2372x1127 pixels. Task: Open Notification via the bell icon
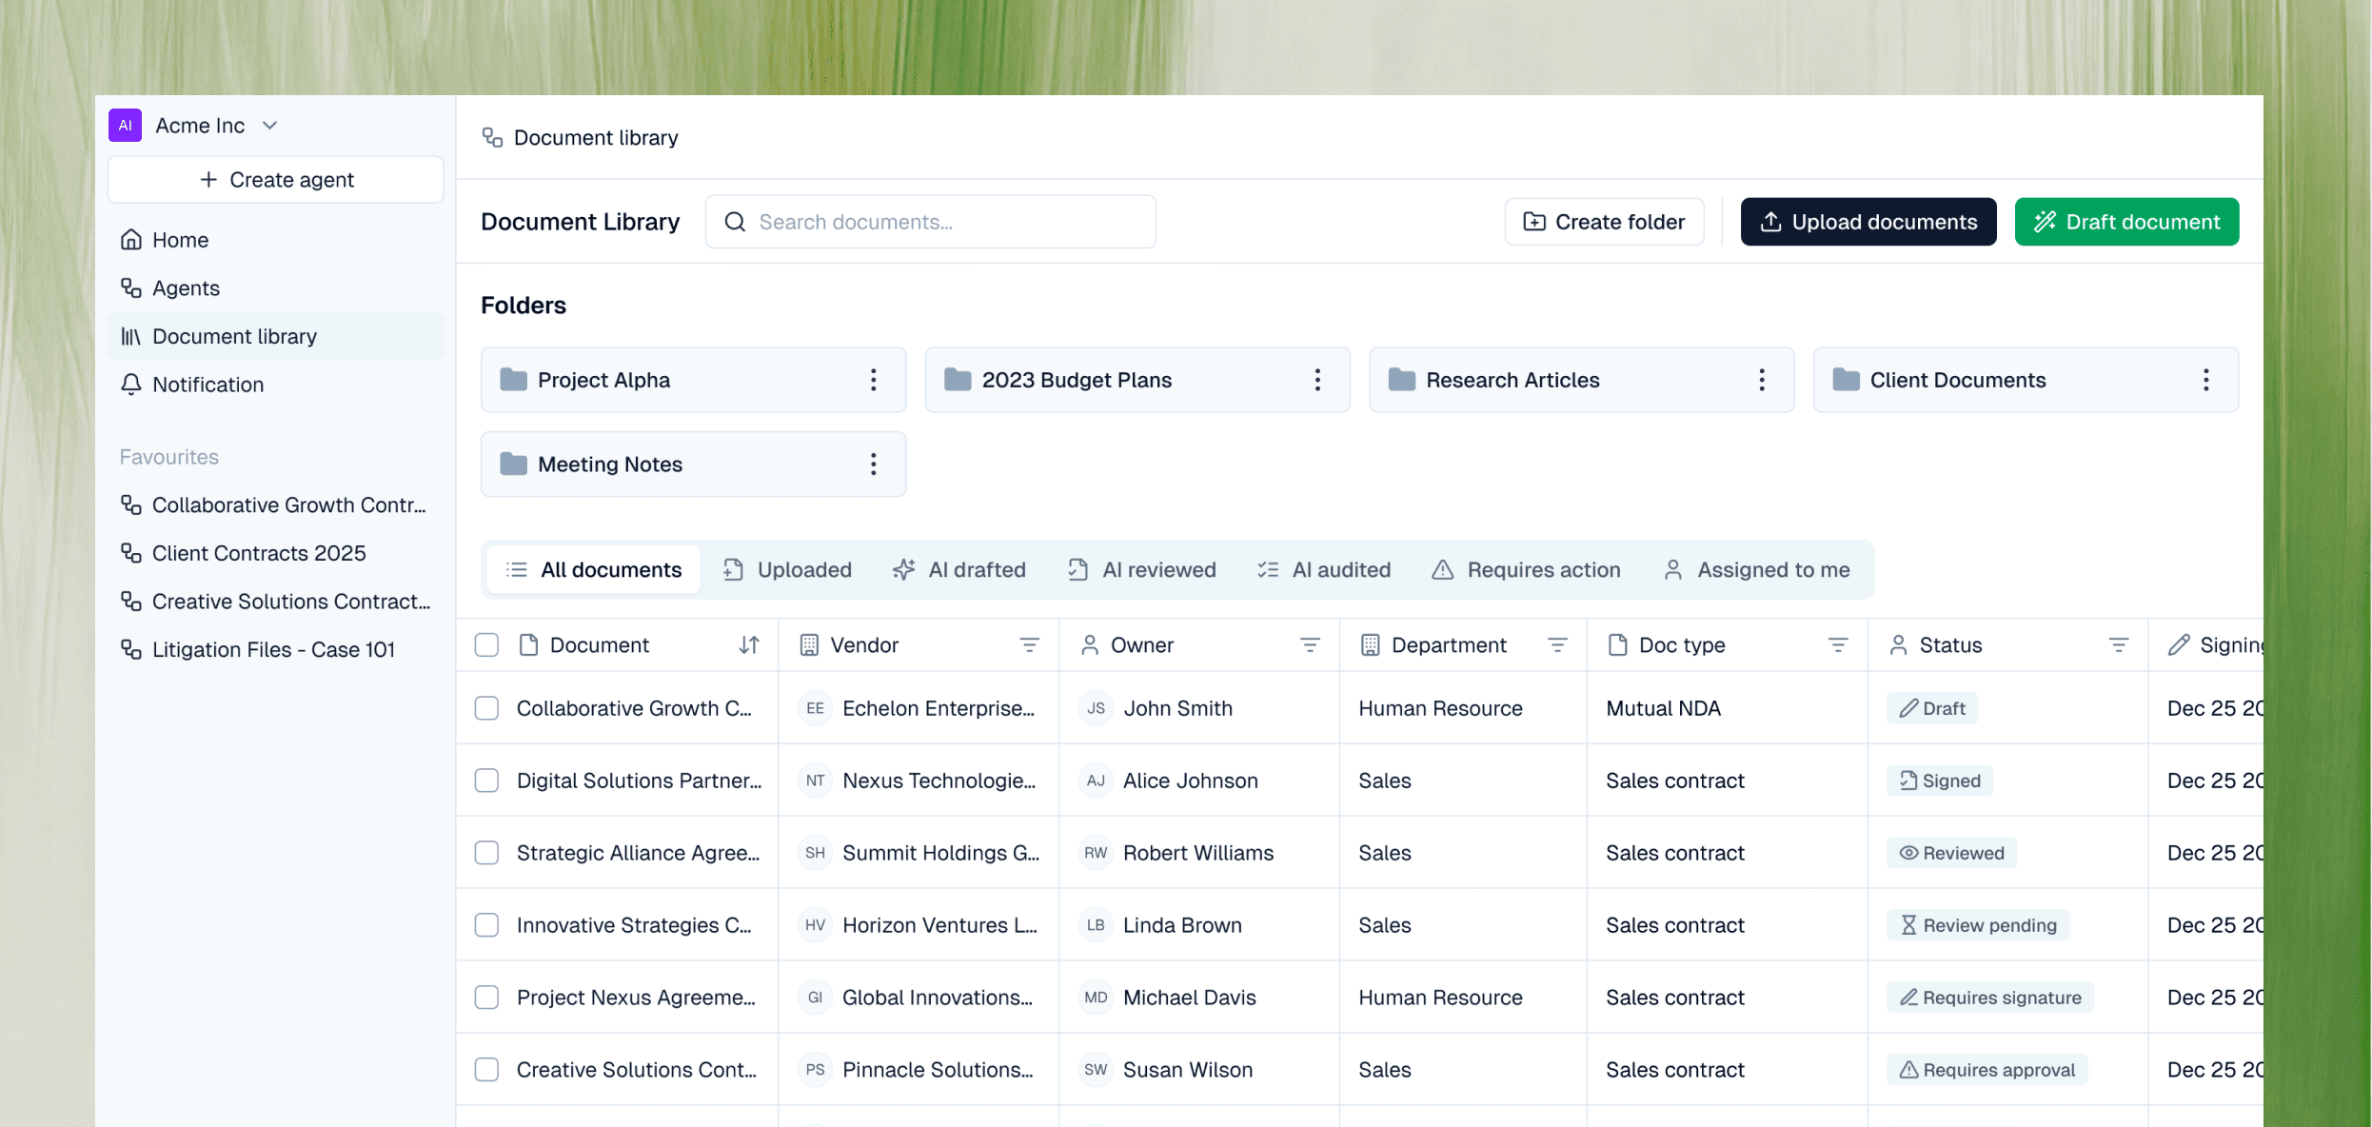131,385
